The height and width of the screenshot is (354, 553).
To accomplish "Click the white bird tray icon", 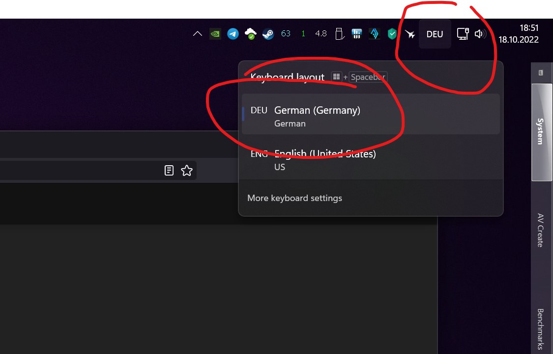I will (410, 33).
